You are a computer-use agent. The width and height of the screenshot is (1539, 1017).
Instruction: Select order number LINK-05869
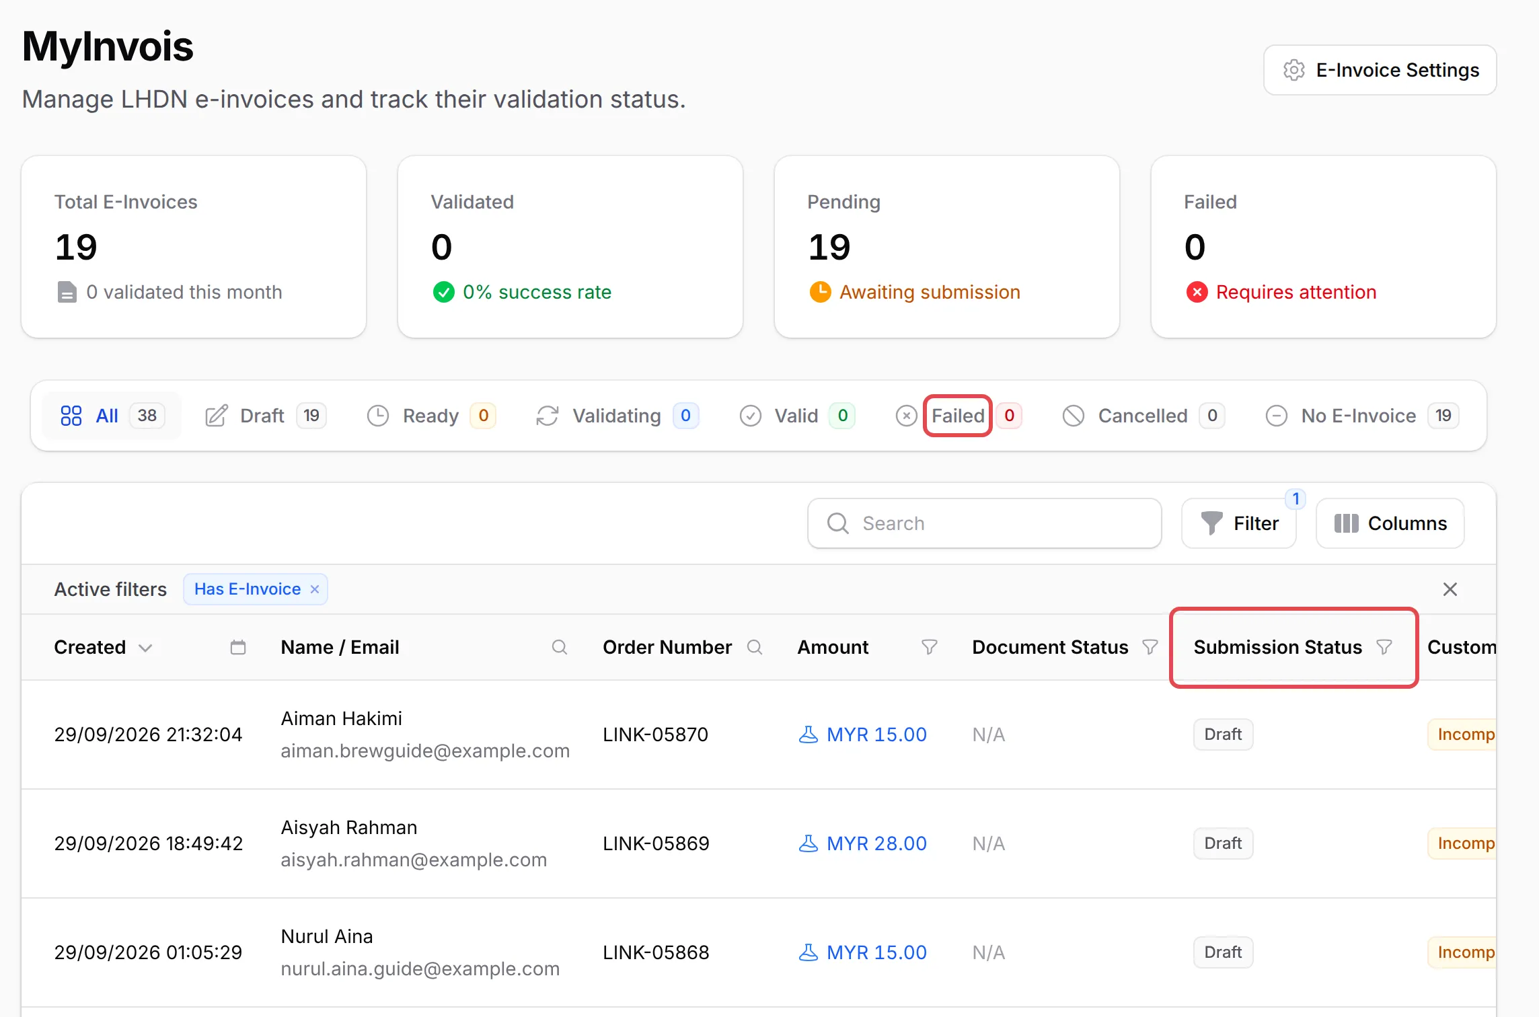(x=656, y=843)
